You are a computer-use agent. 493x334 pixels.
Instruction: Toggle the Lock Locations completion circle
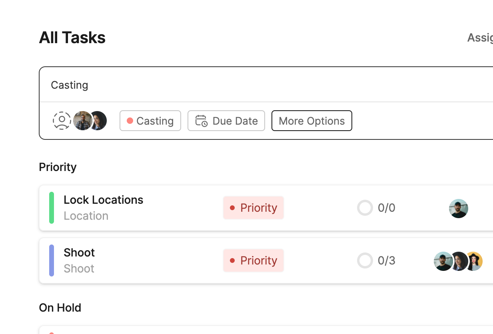point(365,208)
